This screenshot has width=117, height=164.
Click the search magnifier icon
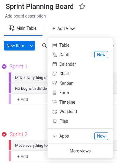pos(44,46)
